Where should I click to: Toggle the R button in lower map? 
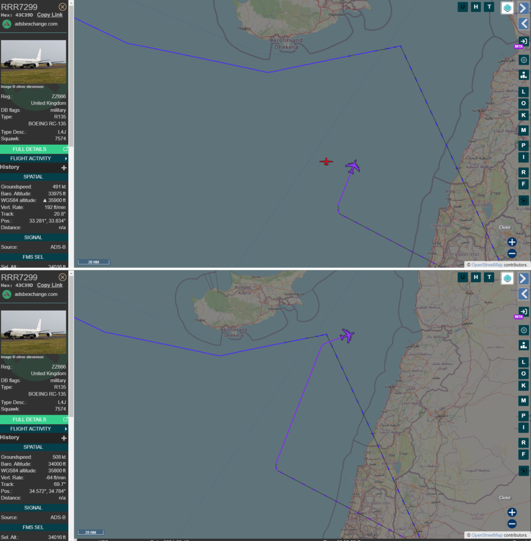[x=524, y=443]
